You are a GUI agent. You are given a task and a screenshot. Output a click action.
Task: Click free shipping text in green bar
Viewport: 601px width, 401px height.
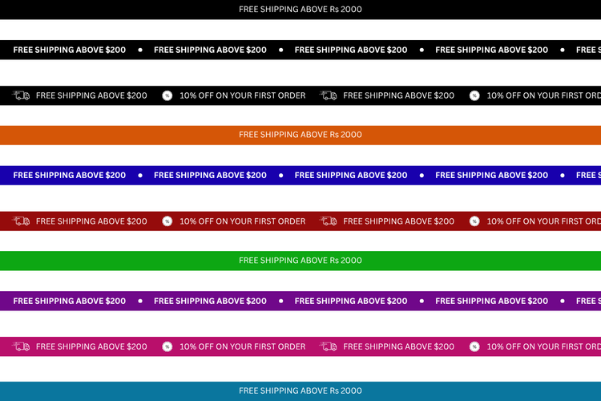coord(300,261)
